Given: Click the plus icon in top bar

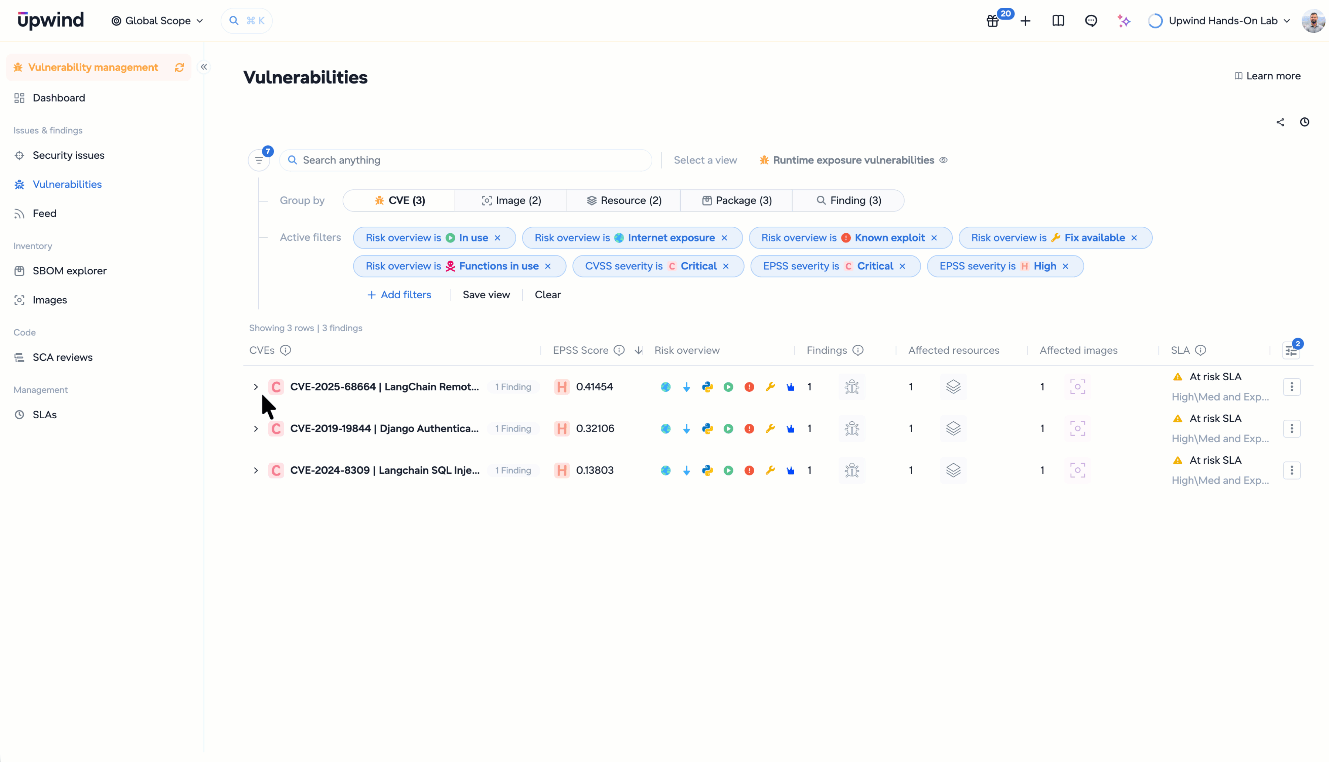Looking at the screenshot, I should (x=1026, y=21).
